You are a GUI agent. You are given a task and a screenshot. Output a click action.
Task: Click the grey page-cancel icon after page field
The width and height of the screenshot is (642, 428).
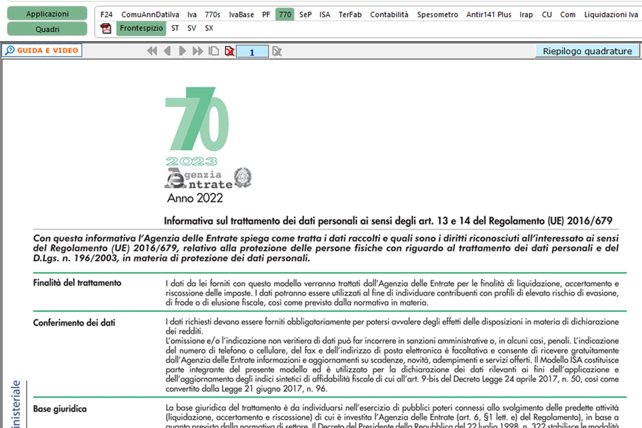coord(277,51)
